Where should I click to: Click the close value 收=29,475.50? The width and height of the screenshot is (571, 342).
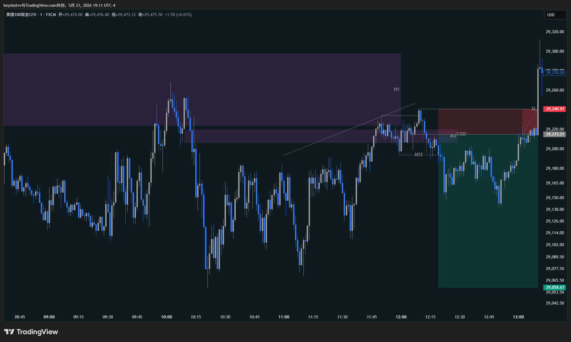tap(150, 15)
